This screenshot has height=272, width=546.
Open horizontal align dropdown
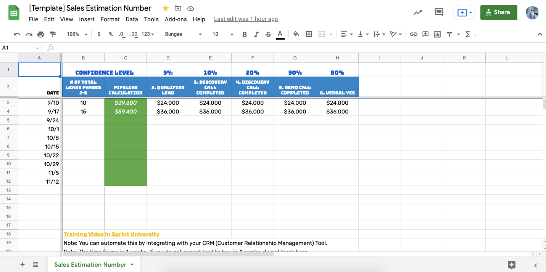click(x=346, y=34)
